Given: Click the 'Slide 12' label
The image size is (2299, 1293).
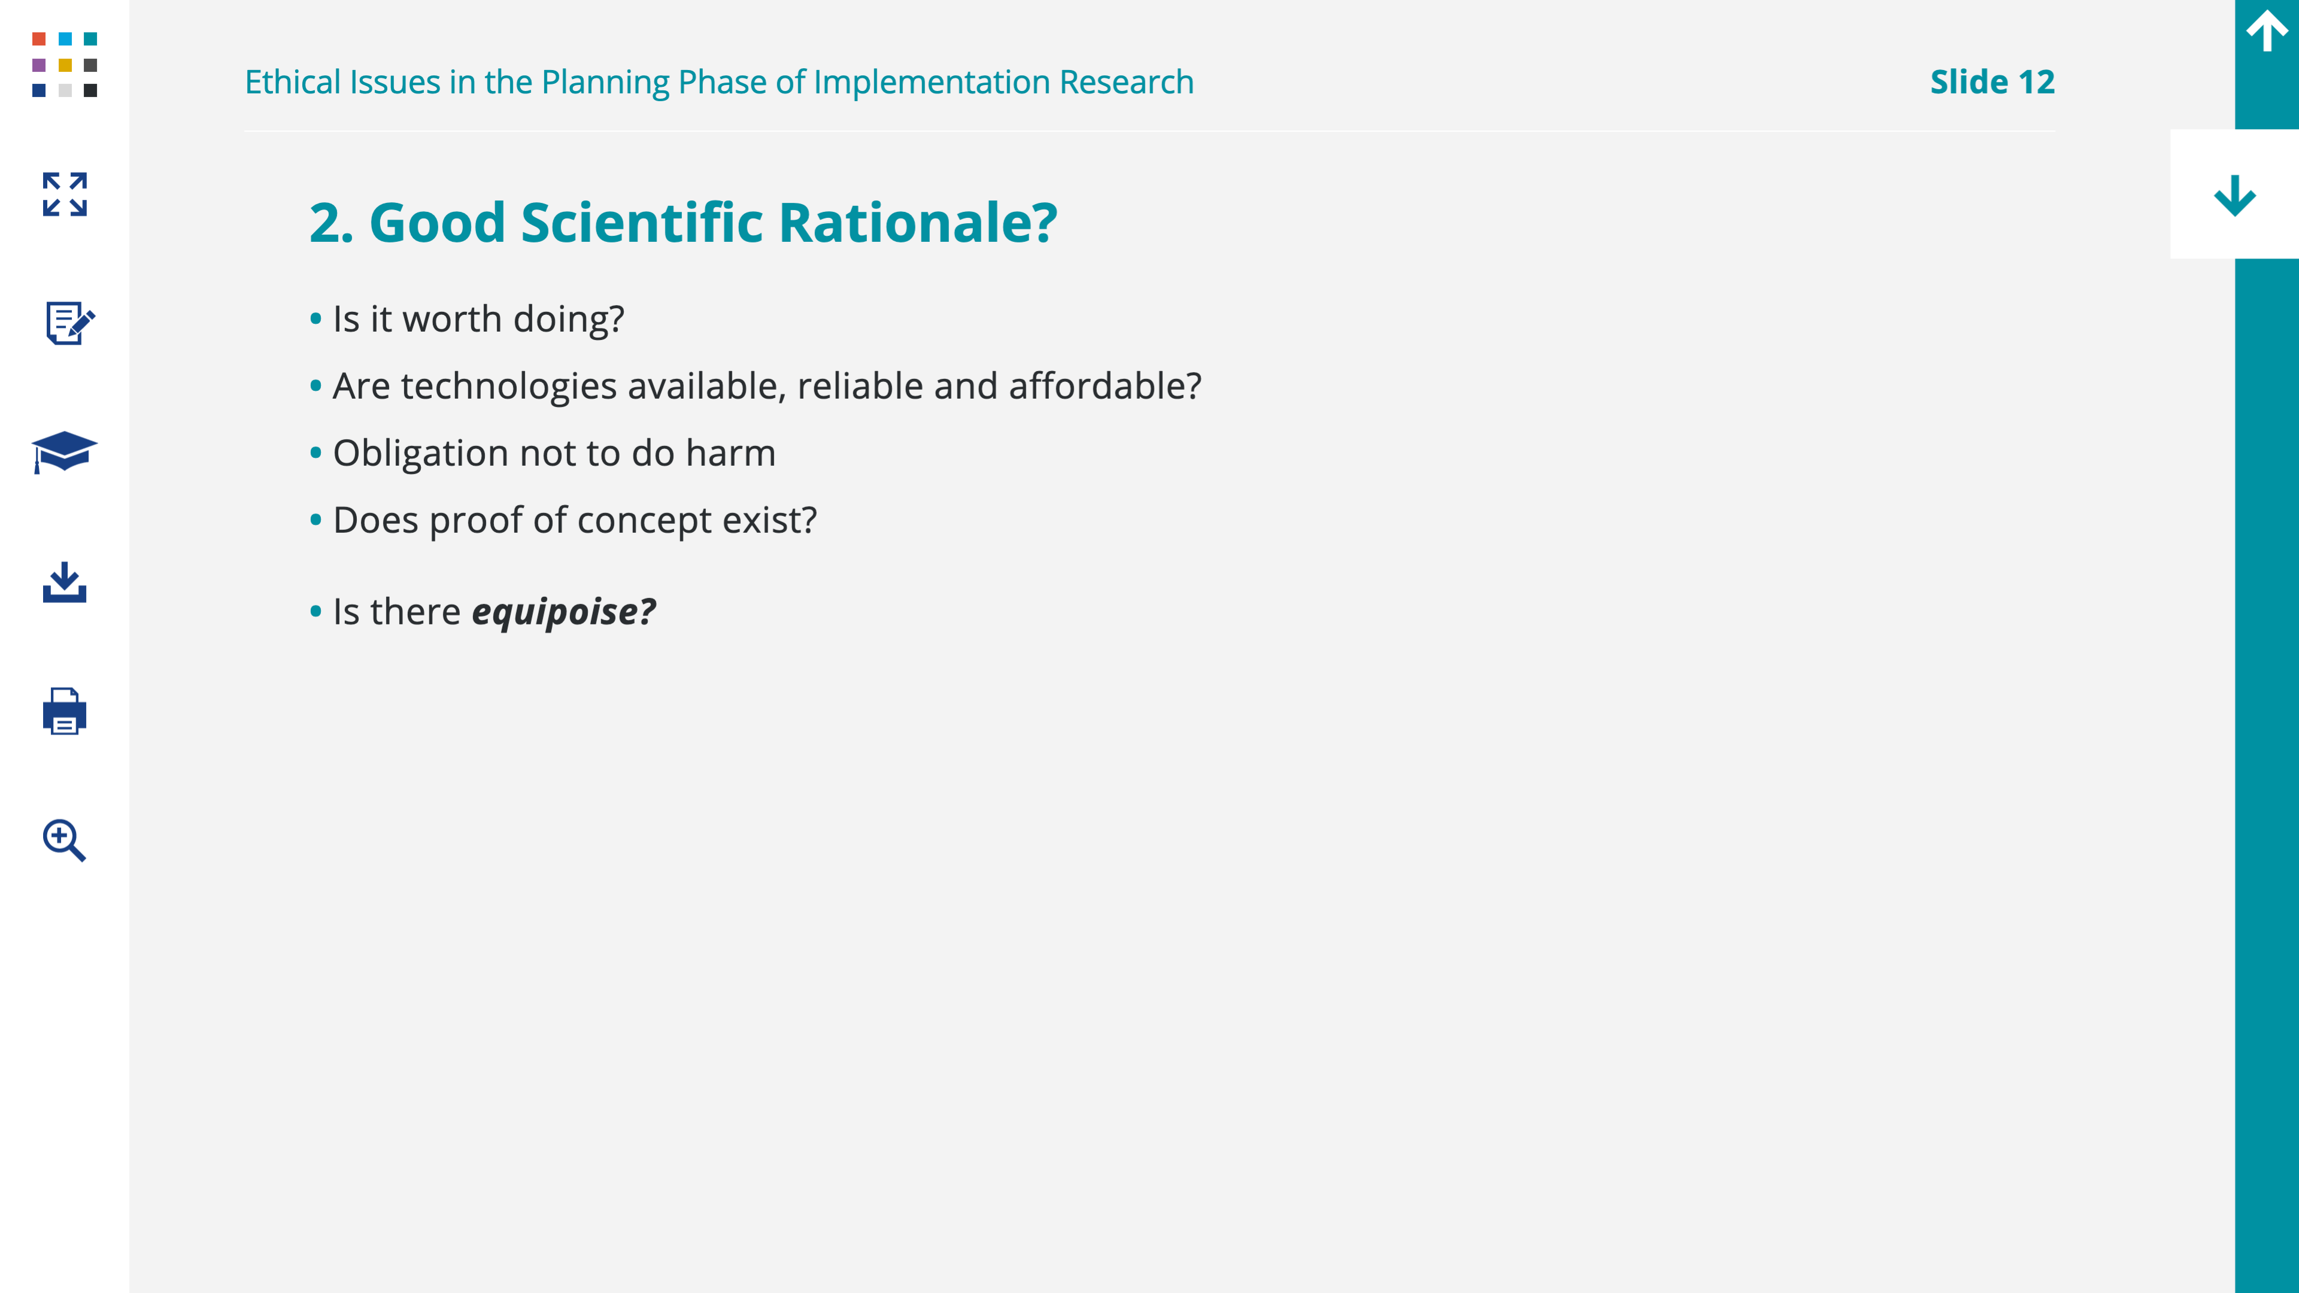Looking at the screenshot, I should (1992, 82).
